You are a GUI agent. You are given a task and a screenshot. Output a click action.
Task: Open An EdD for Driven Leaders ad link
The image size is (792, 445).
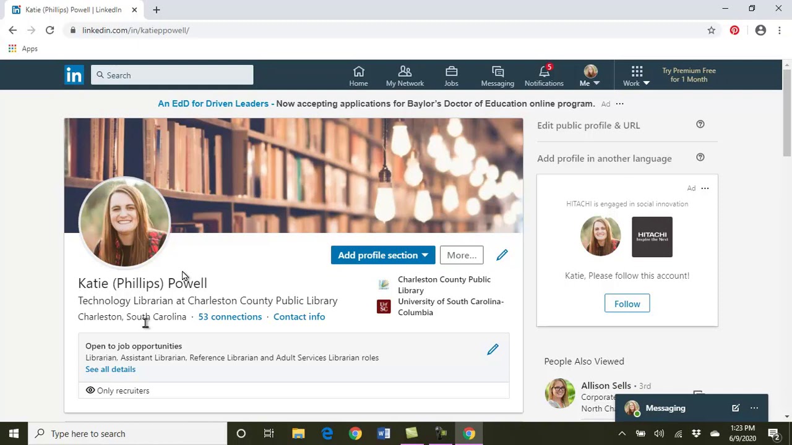click(x=213, y=104)
